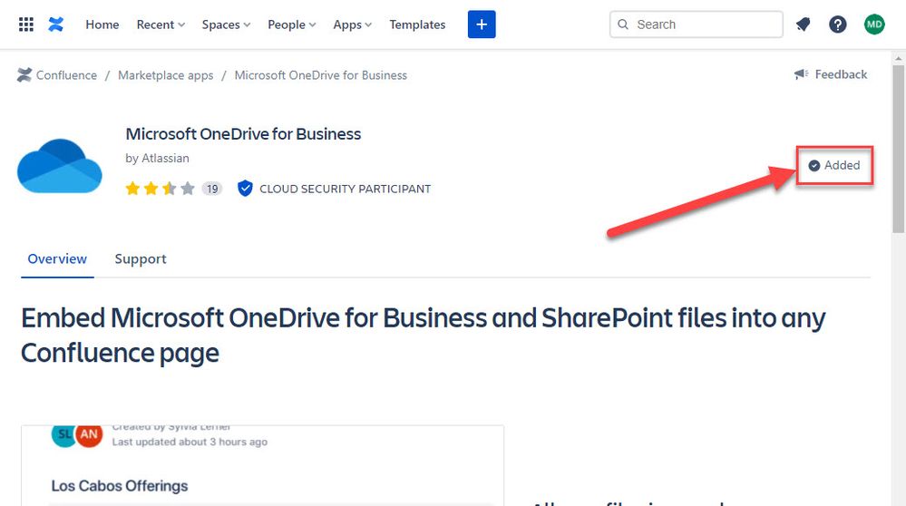Viewport: 906px width, 506px height.
Task: Click the Microsoft OneDrive for Business title
Action: point(243,134)
